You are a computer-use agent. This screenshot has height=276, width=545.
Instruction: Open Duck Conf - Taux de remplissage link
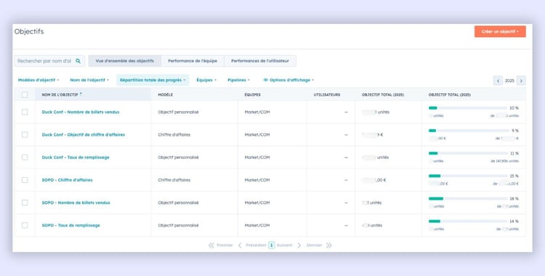pyautogui.click(x=76, y=158)
